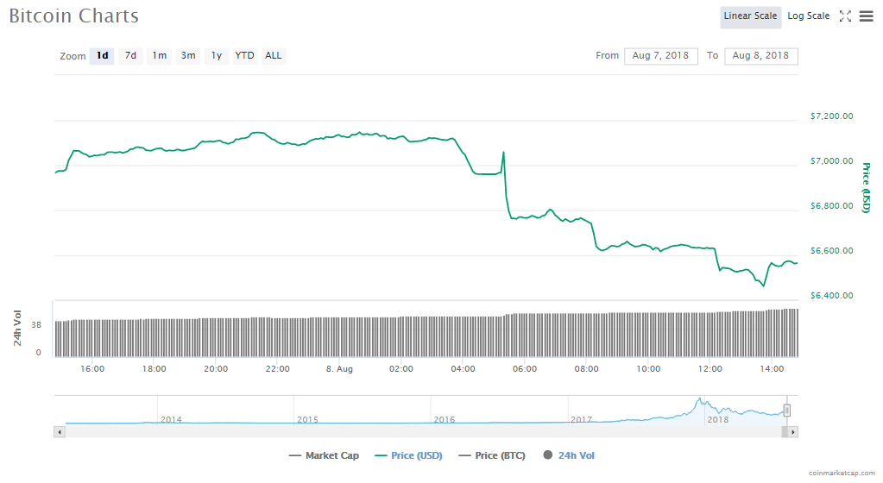Image resolution: width=883 pixels, height=483 pixels.
Task: Show ALL historical data
Action: [273, 56]
